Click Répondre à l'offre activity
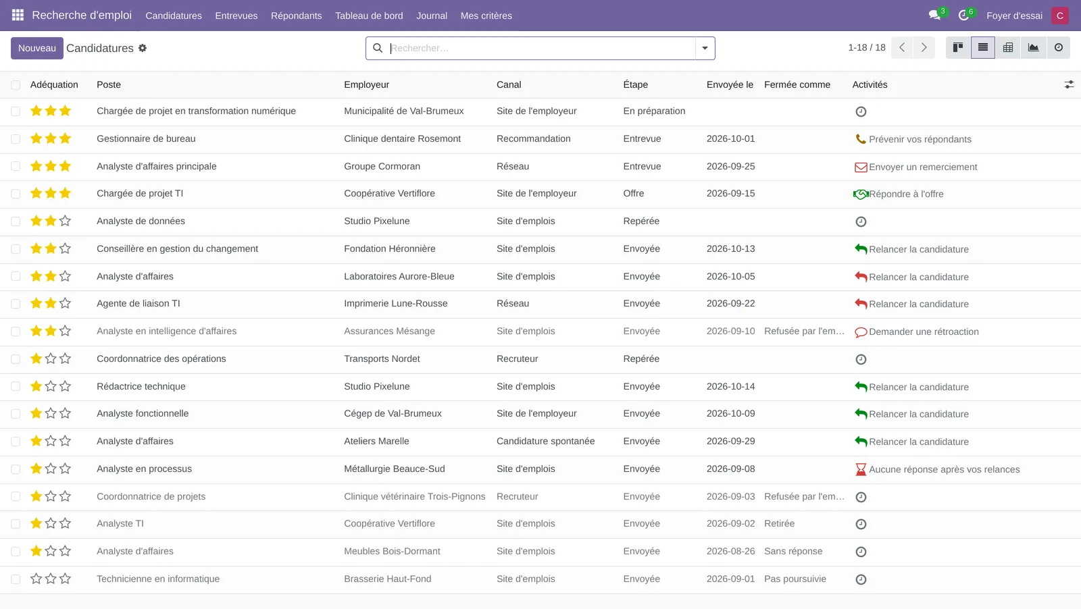1081x609 pixels. 899,194
